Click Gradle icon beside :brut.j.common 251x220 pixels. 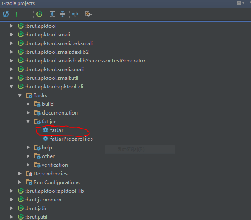click(21, 199)
